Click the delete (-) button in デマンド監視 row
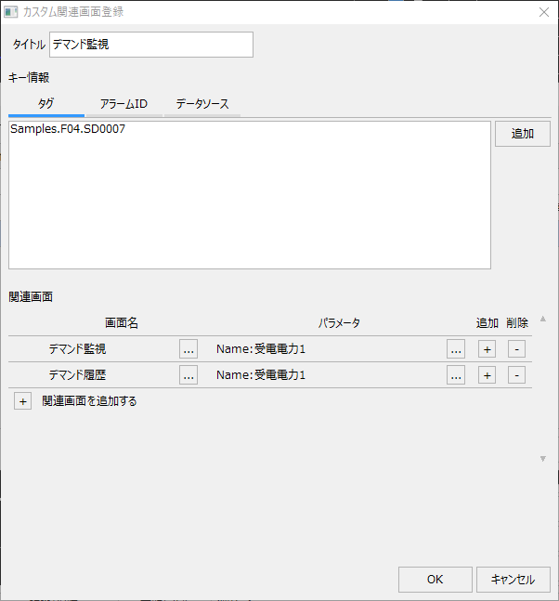559x601 pixels. point(517,349)
